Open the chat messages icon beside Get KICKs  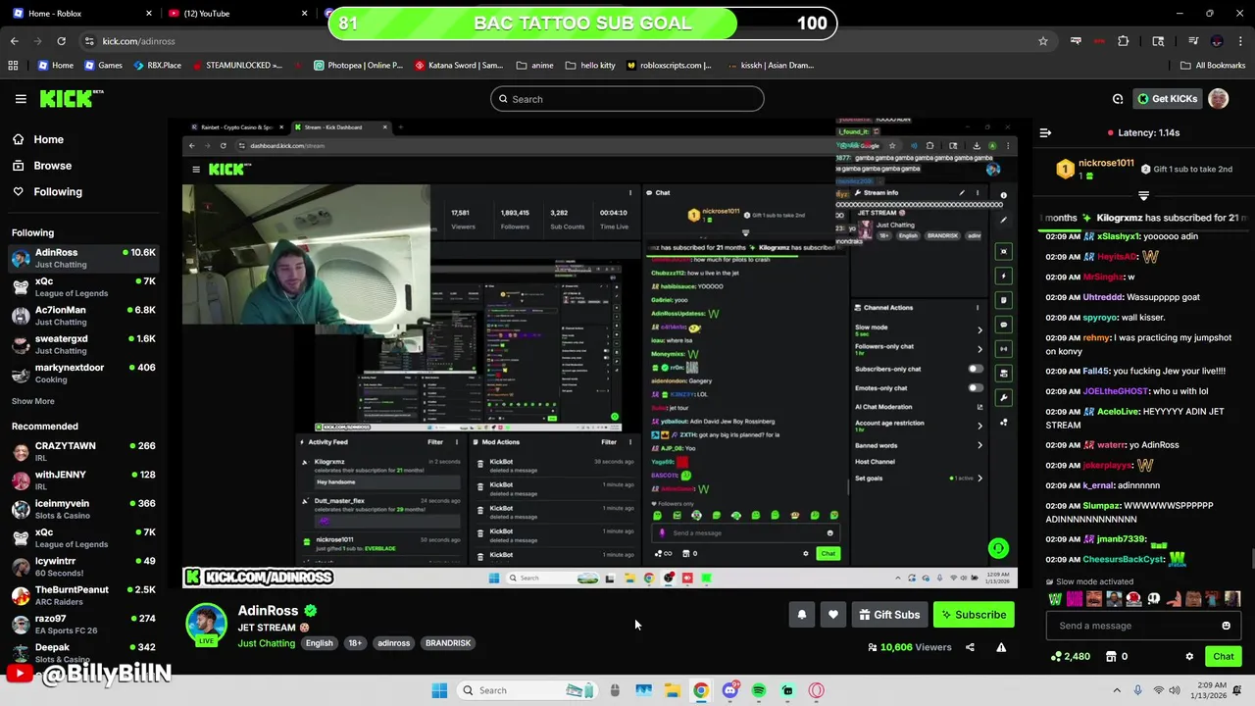click(x=1118, y=99)
